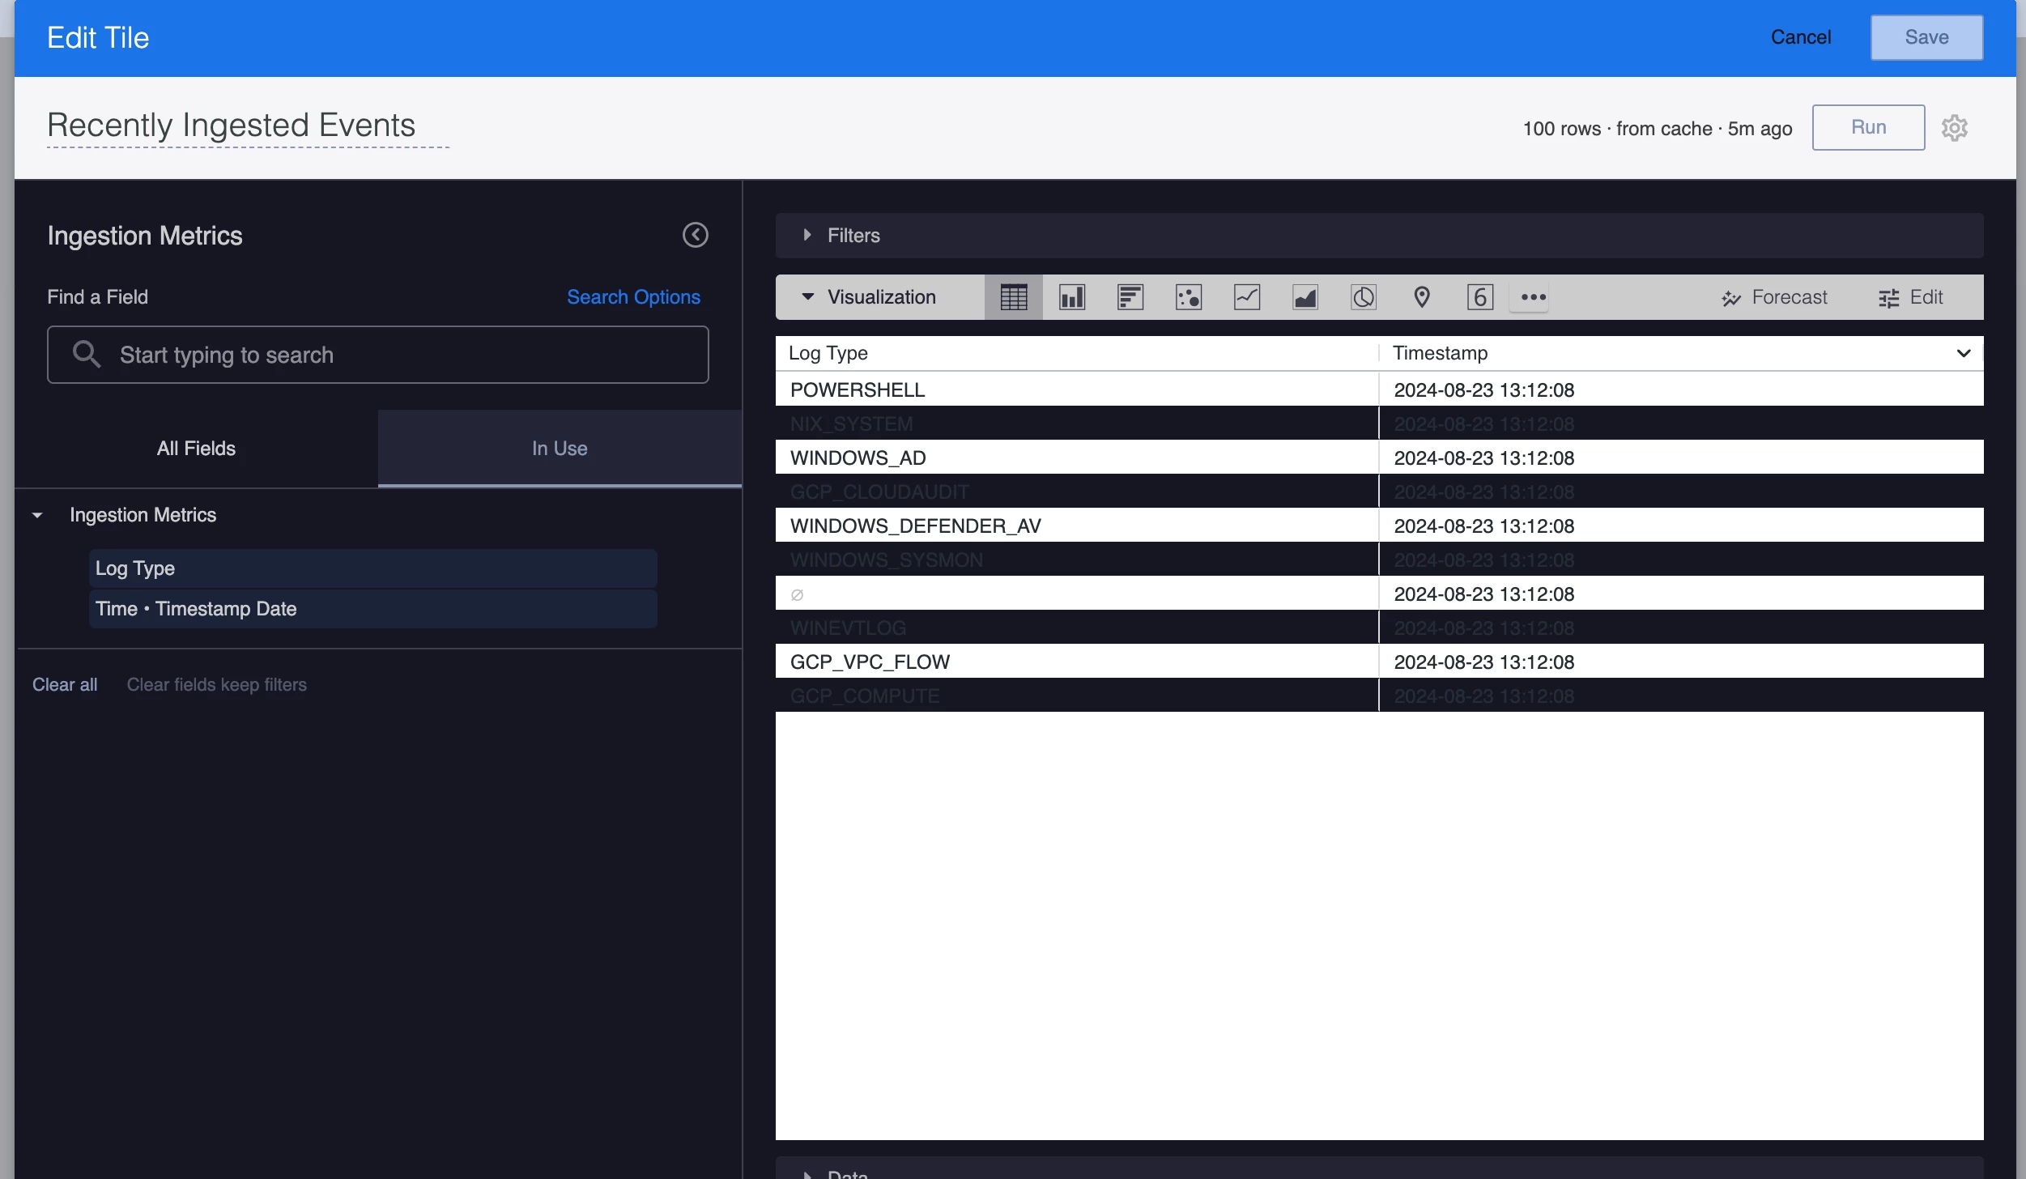Save the tile
The width and height of the screenshot is (2026, 1179).
coord(1926,37)
